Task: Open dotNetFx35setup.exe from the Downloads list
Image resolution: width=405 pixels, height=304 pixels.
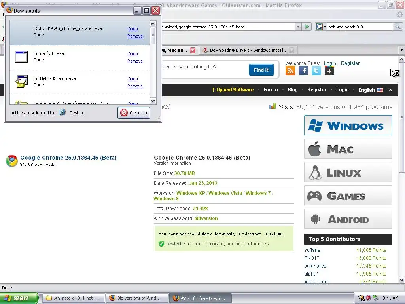Action: pyautogui.click(x=132, y=79)
